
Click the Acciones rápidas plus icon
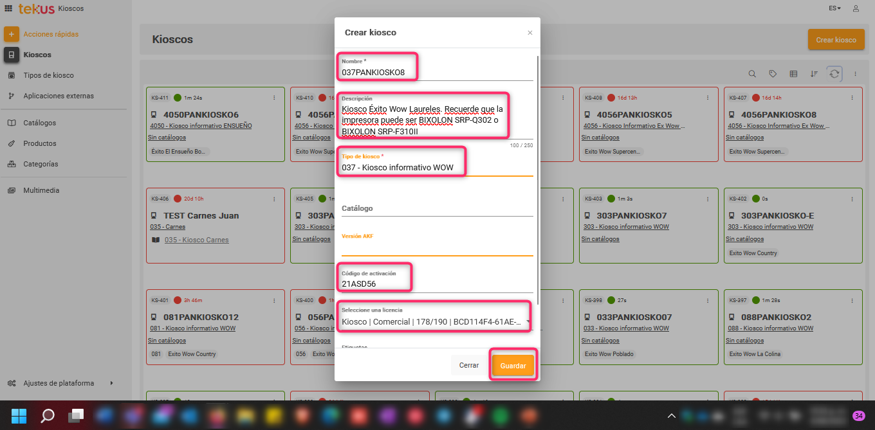(x=12, y=34)
